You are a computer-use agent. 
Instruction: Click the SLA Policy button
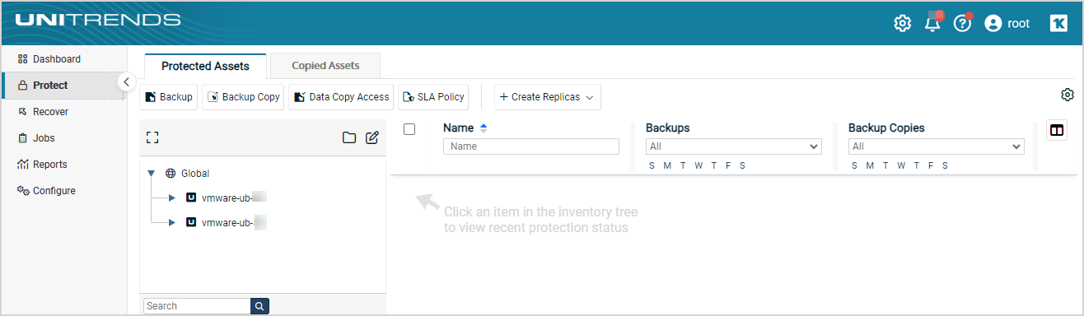coord(433,97)
